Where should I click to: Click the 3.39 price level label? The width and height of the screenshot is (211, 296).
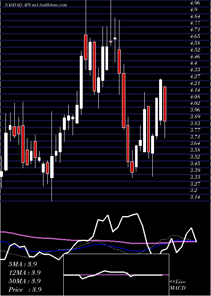click(196, 170)
